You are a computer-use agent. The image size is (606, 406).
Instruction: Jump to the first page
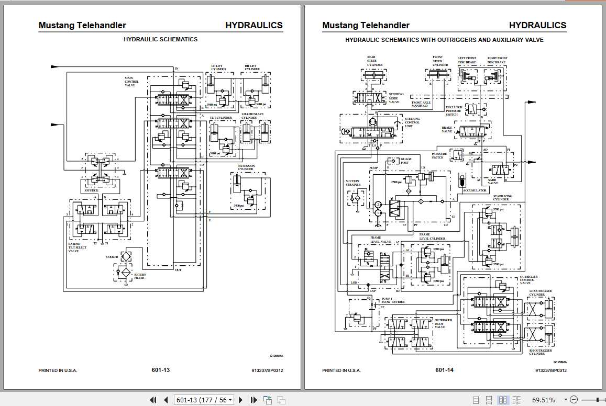click(153, 399)
